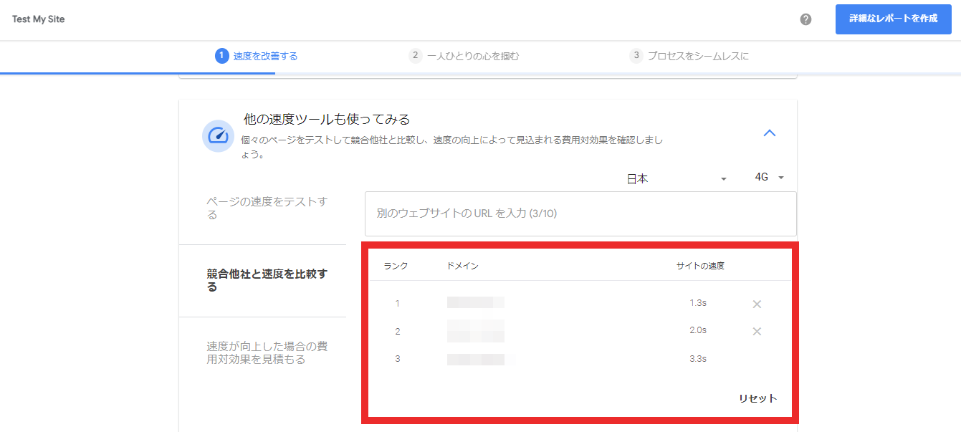
Task: Switch to 速度を改善する tab
Action: click(265, 56)
